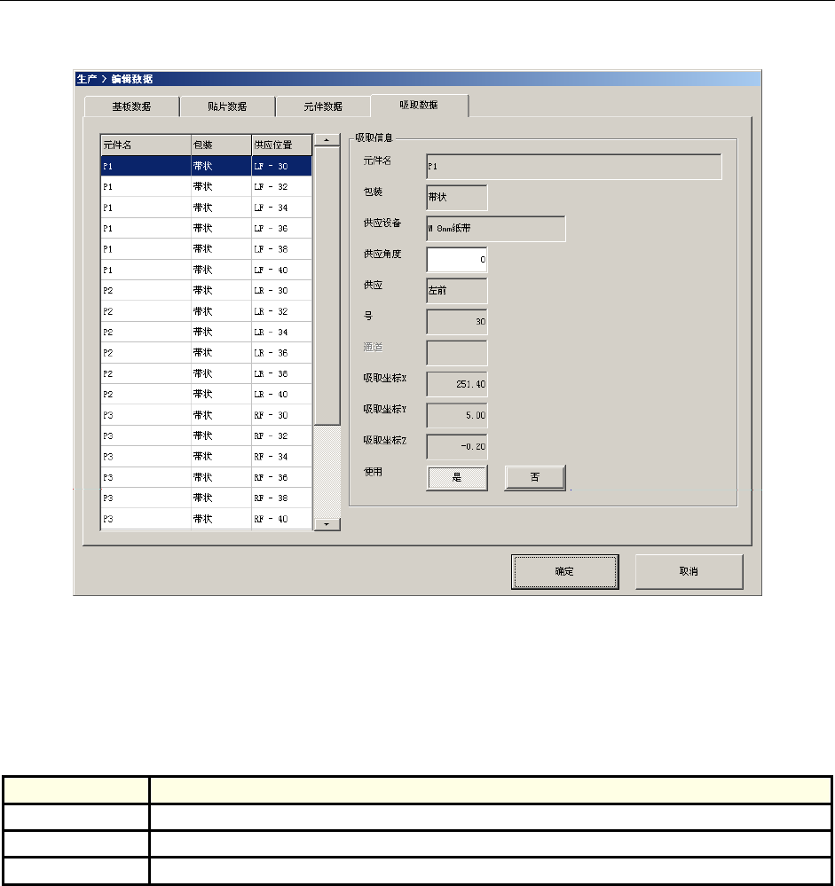Click the 供应设备 field showing 8mm纸带
This screenshot has width=835, height=886.
(496, 229)
